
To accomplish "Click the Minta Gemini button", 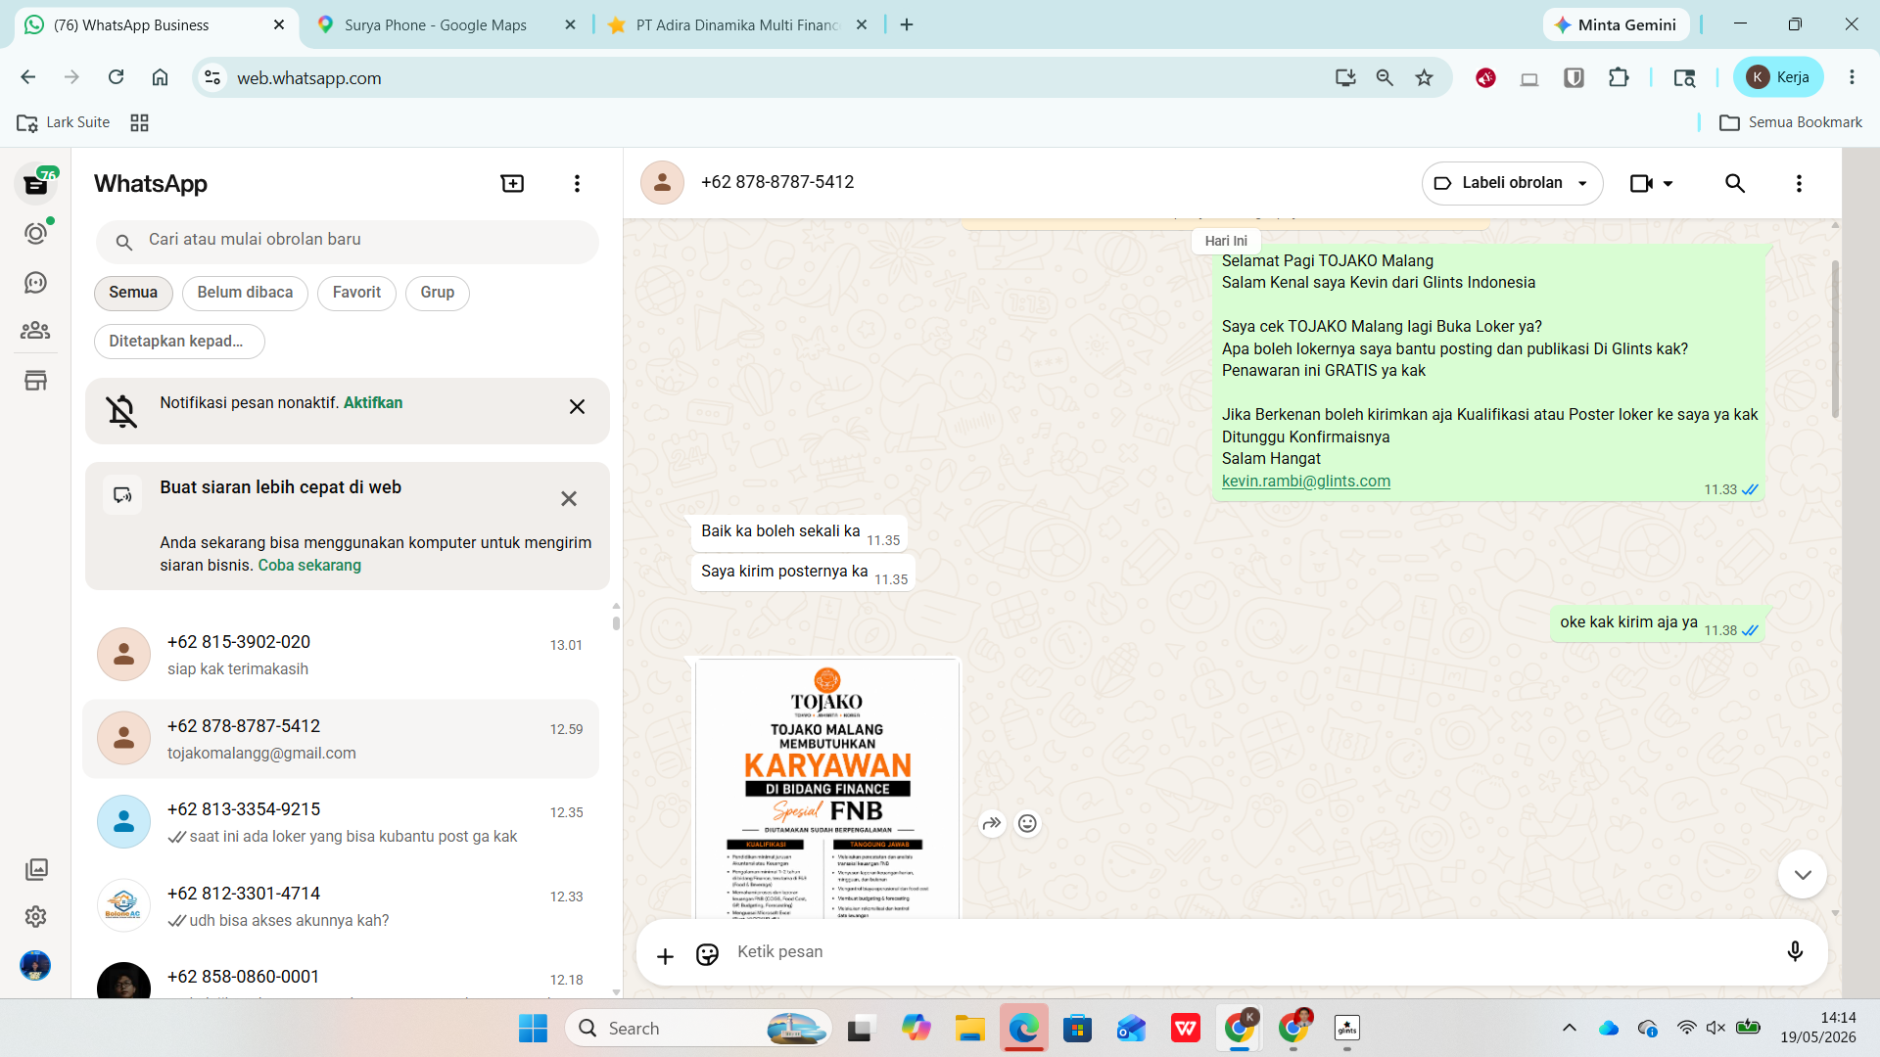I will click(x=1616, y=25).
